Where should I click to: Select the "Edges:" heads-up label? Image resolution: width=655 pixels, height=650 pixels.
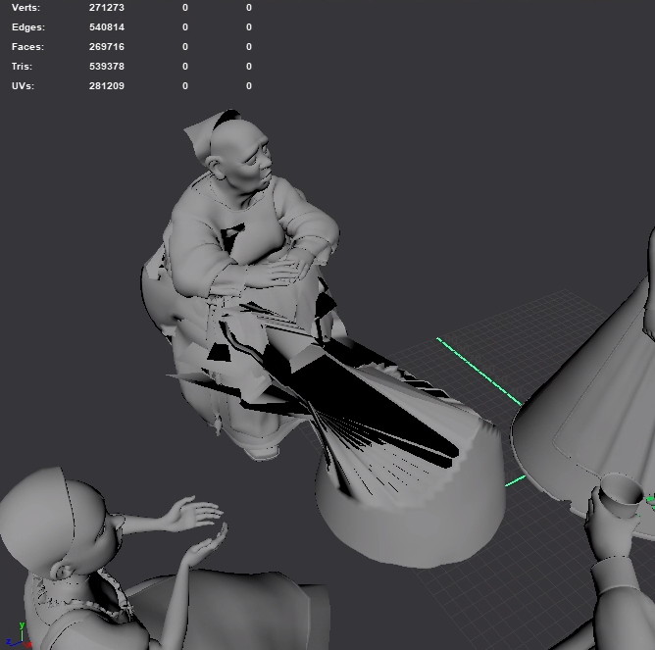[x=28, y=27]
